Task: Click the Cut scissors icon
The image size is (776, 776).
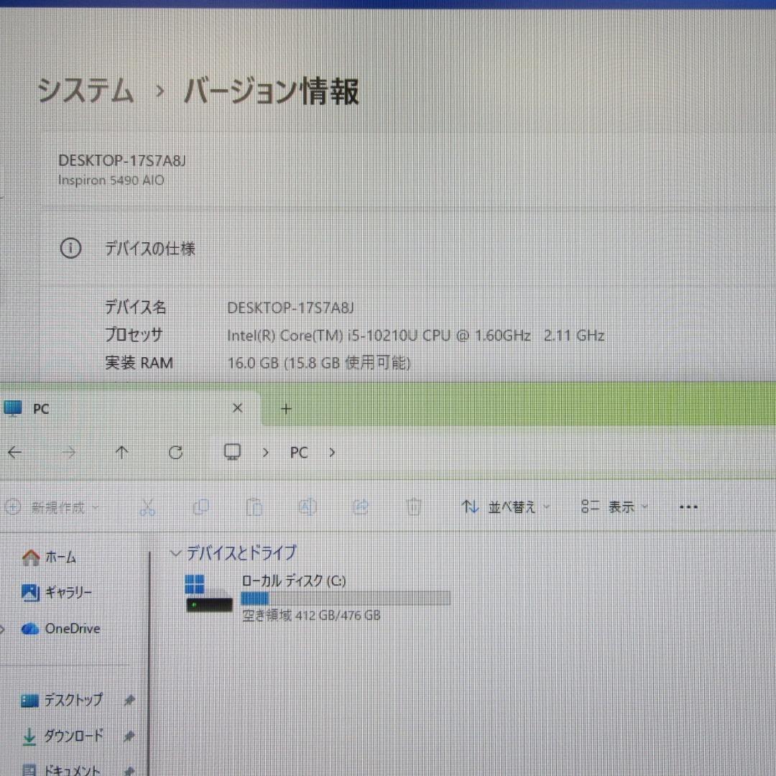Action: 147,507
